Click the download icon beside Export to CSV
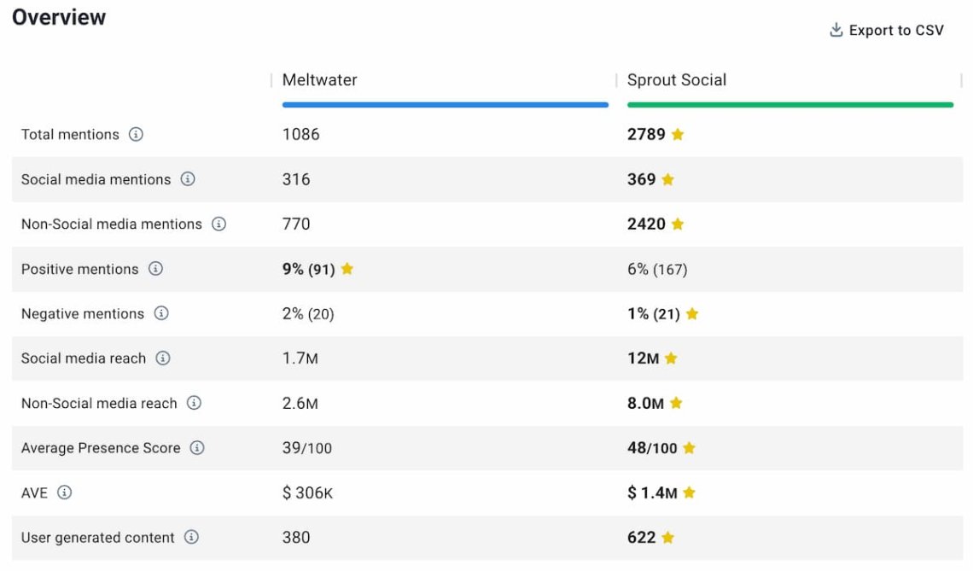Image resolution: width=973 pixels, height=571 pixels. (834, 29)
